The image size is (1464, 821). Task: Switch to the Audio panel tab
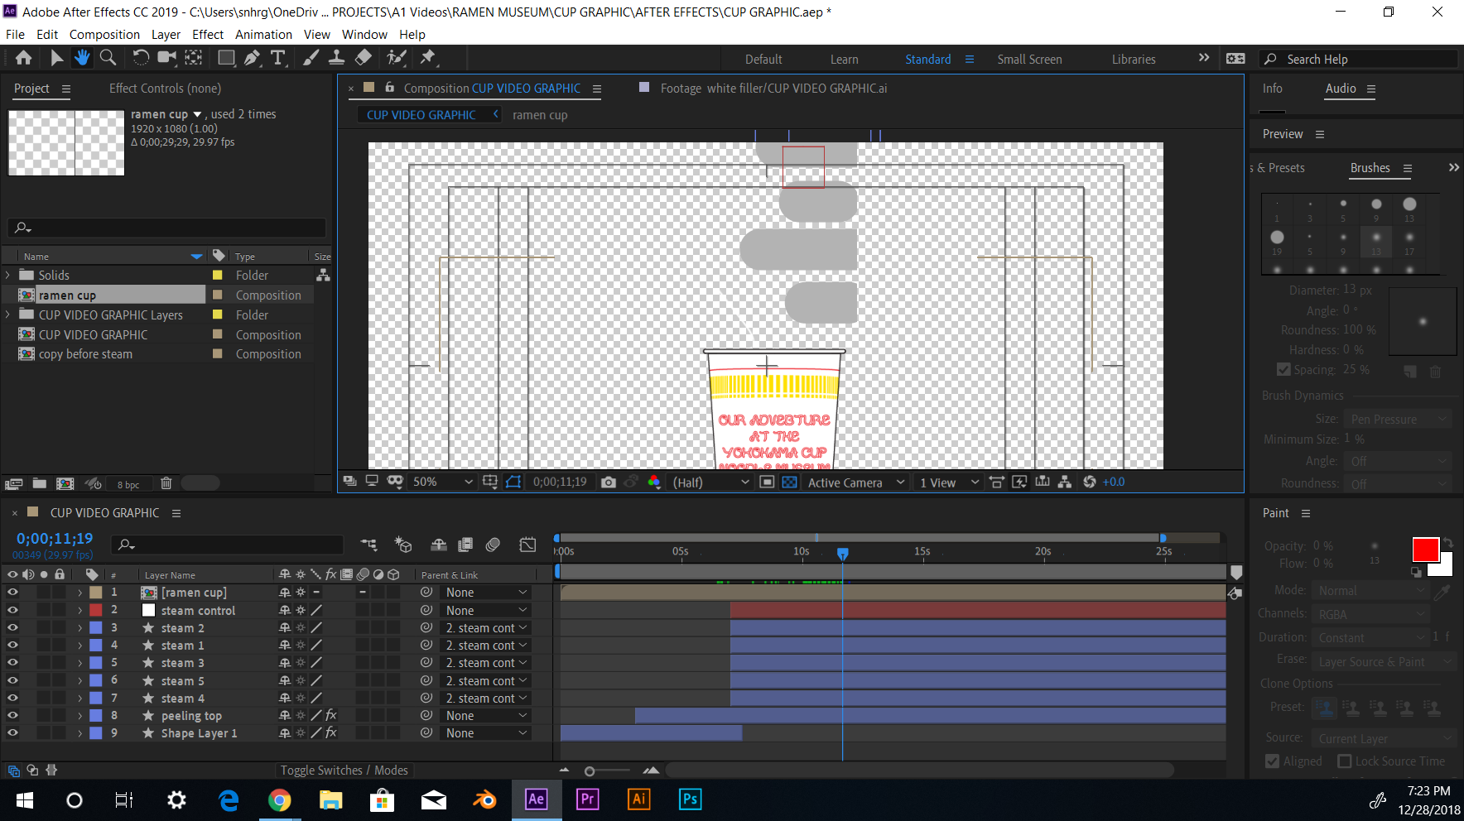pos(1341,89)
